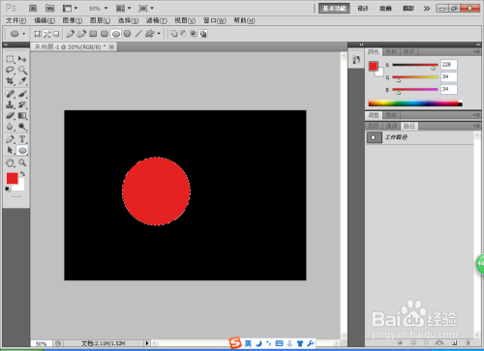484x351 pixels.
Task: Select the Spot Healing Brush tool
Action: pyautogui.click(x=10, y=94)
